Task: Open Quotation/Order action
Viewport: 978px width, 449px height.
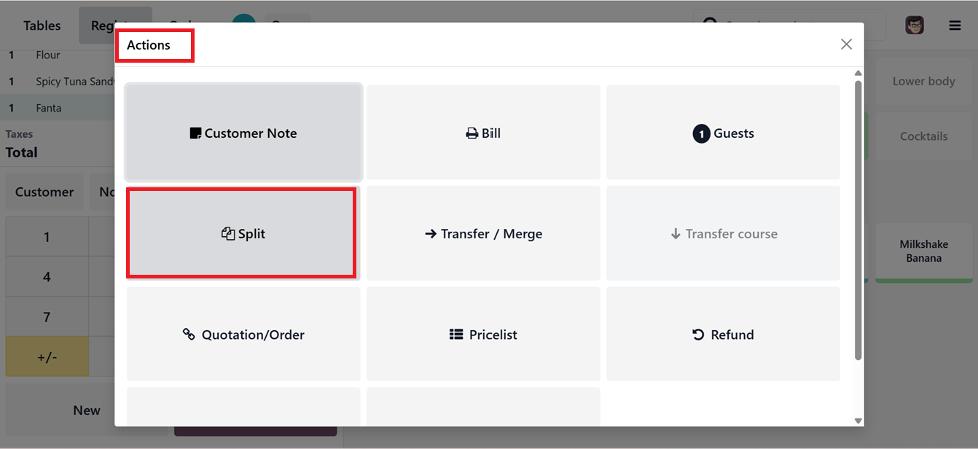Action: pos(243,334)
